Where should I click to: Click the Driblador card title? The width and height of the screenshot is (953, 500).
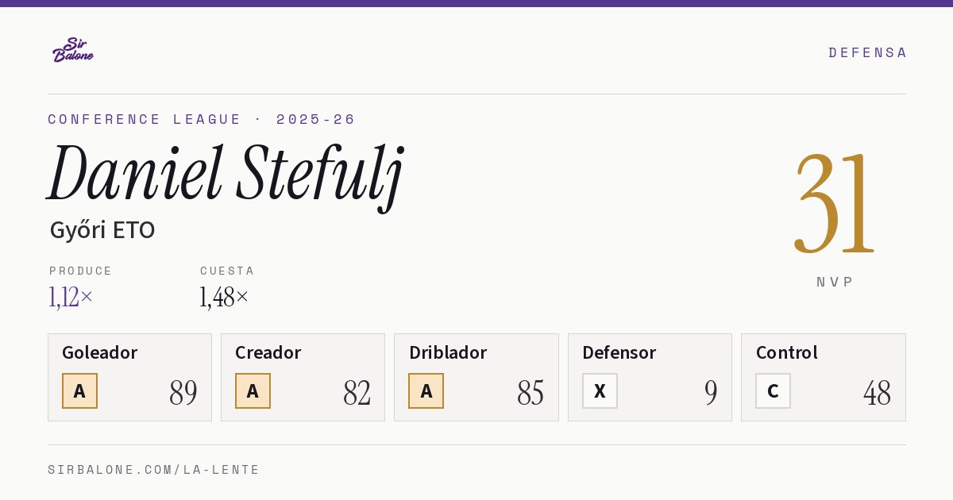point(448,352)
